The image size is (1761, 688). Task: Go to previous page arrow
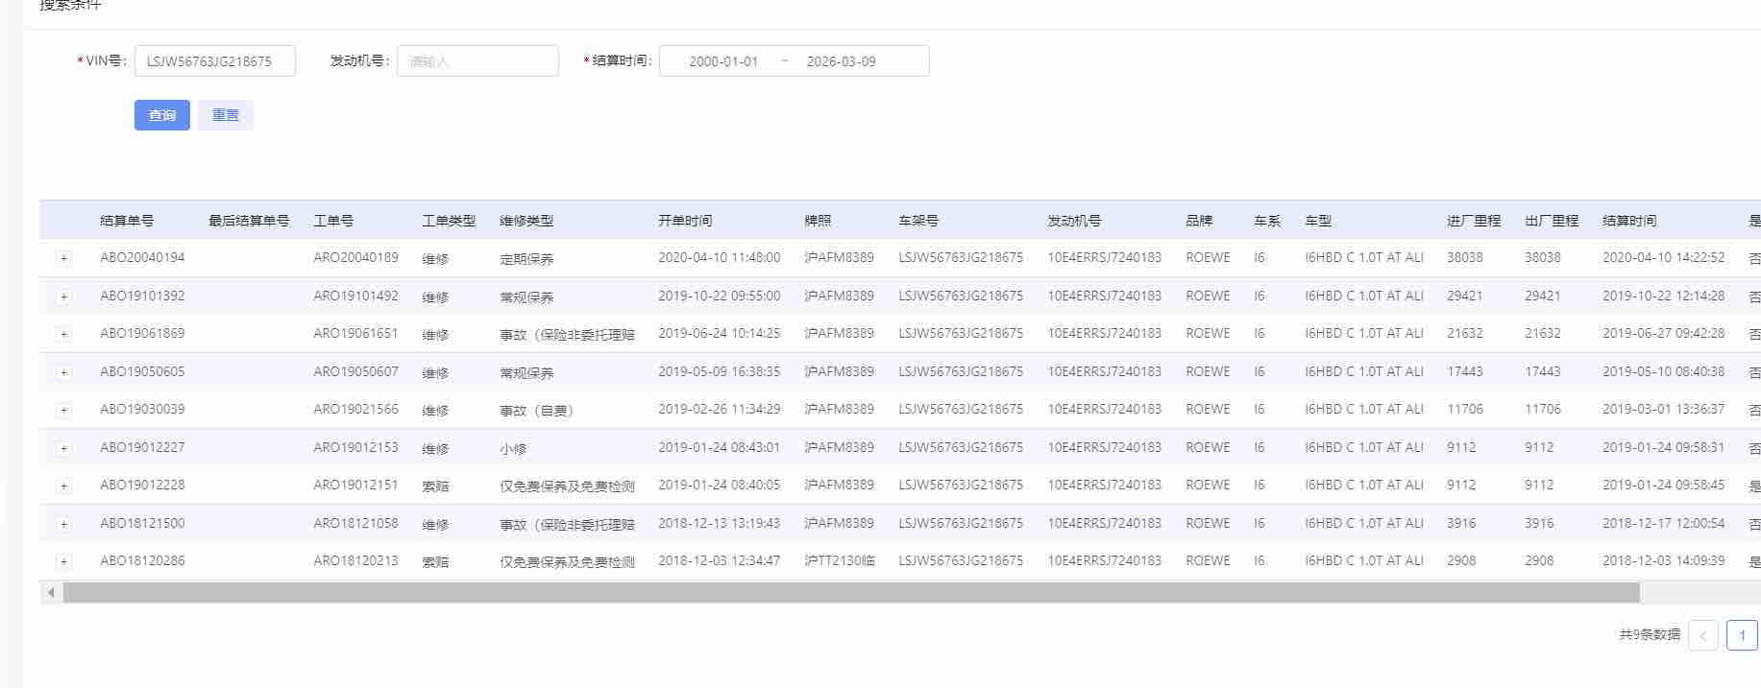pos(1702,635)
